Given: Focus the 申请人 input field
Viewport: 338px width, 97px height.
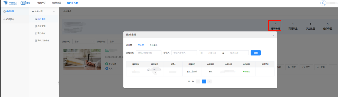Looking at the screenshot, I should 184,53.
